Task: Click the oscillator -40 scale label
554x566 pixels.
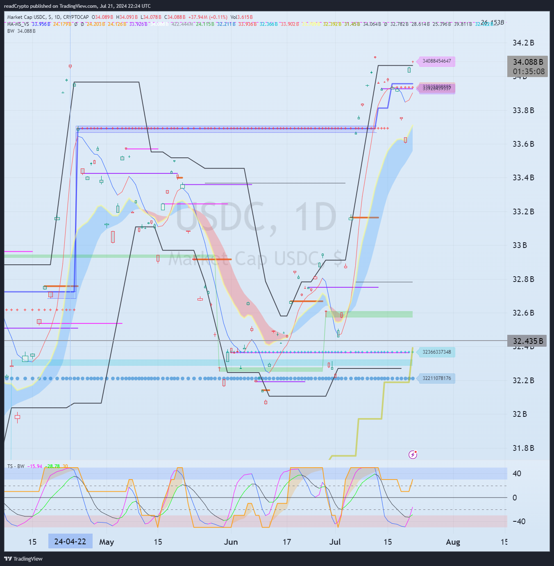Action: (x=519, y=522)
